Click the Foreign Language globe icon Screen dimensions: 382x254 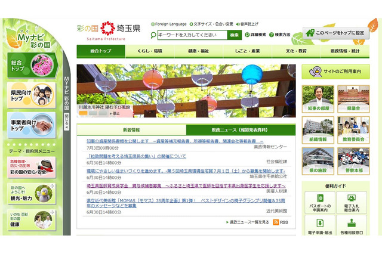click(x=153, y=24)
